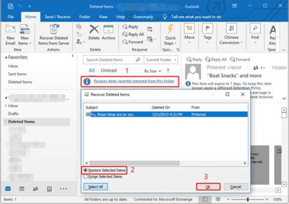289x204 pixels.
Task: Choose Restore Selected Items radio button
Action: pos(85,170)
